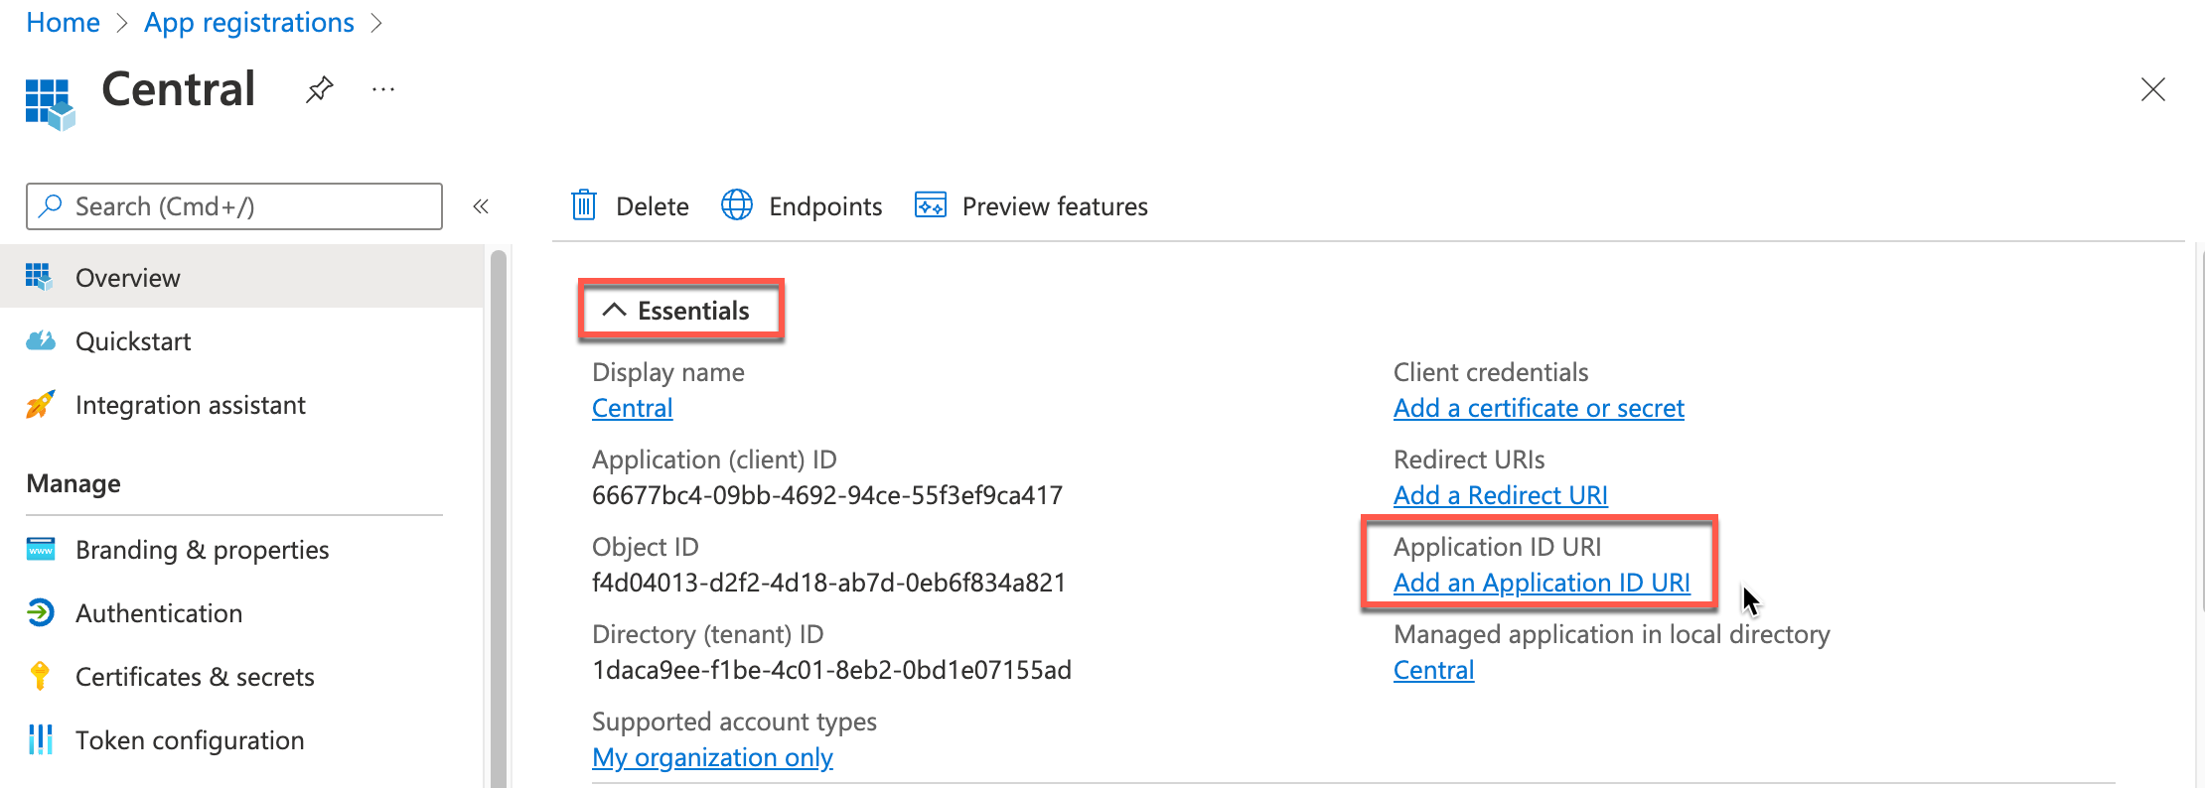This screenshot has height=788, width=2205.
Task: Click the Preview features icon
Action: [x=931, y=205]
